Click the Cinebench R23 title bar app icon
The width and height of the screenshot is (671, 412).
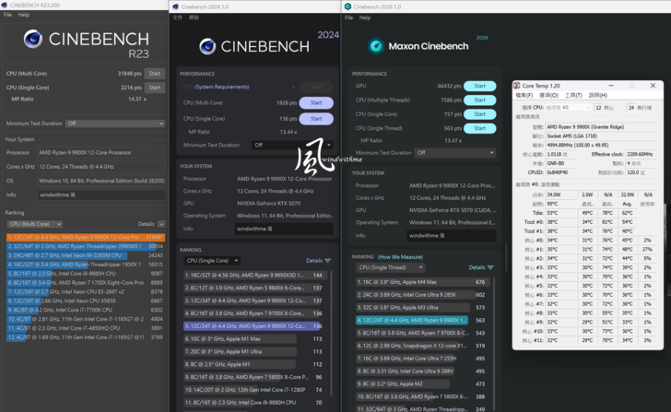6,5
